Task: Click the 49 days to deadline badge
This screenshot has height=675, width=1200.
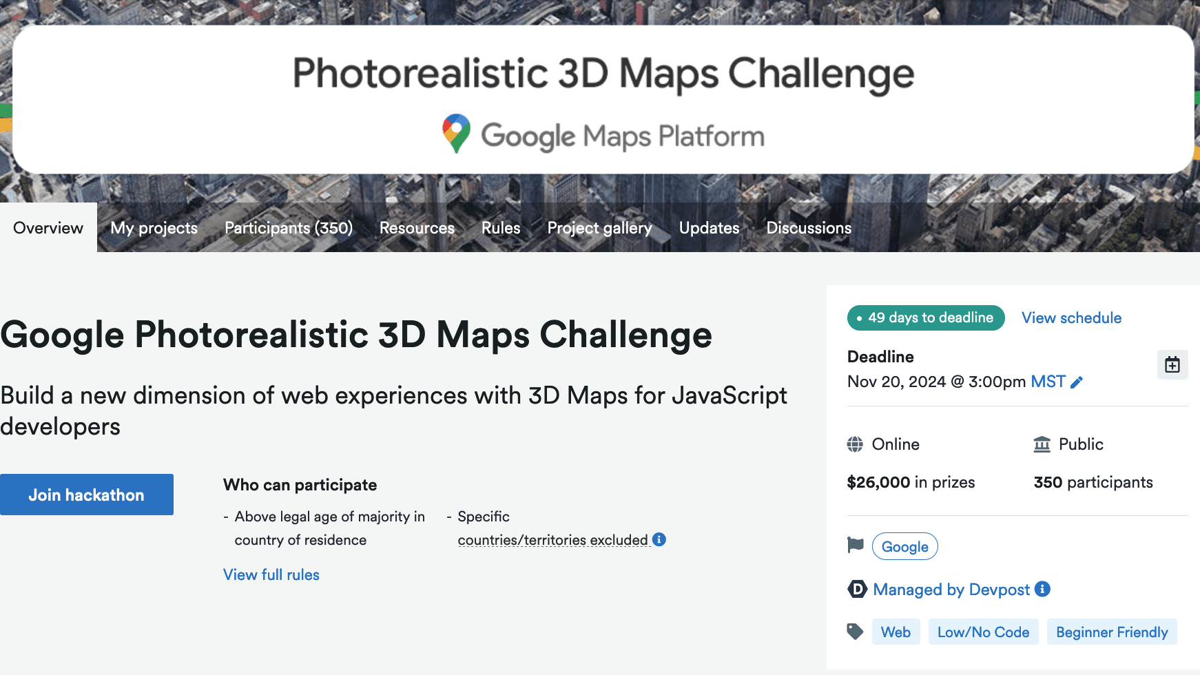Action: (x=925, y=318)
